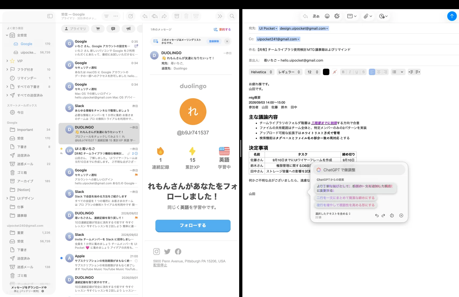Toggle the Mail sidebar with the sidebar icon

point(50,16)
